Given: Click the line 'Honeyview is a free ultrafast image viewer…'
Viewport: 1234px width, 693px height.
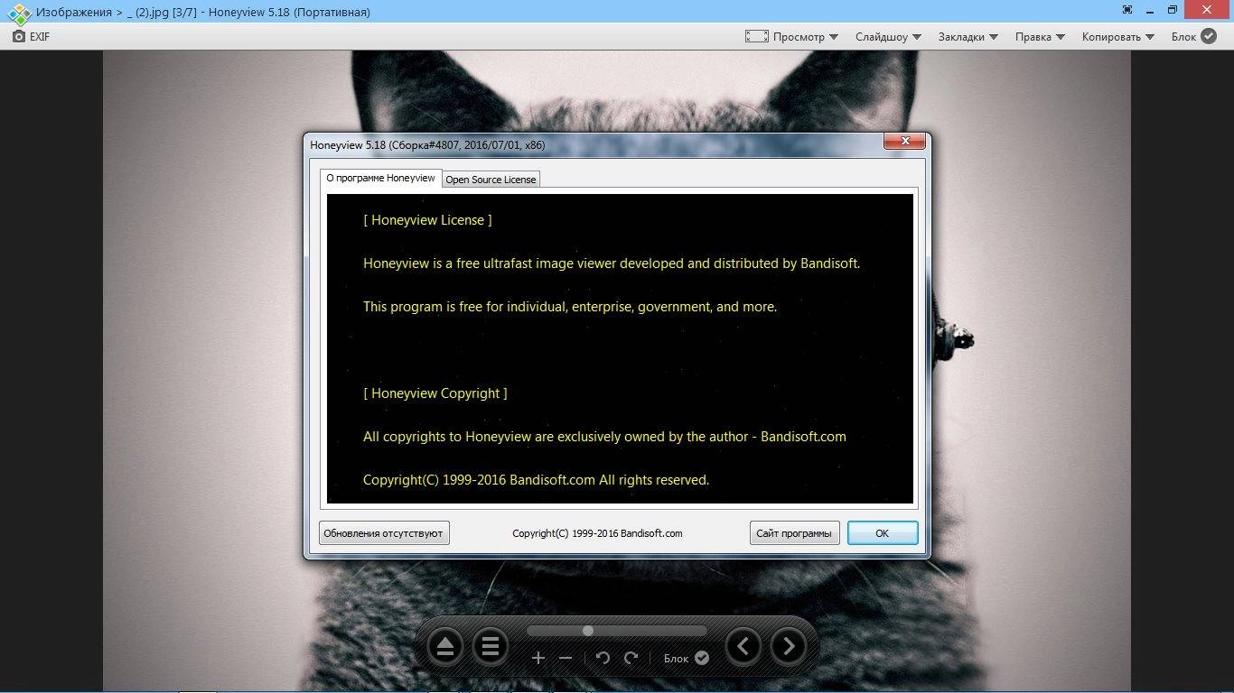Looking at the screenshot, I should point(612,263).
